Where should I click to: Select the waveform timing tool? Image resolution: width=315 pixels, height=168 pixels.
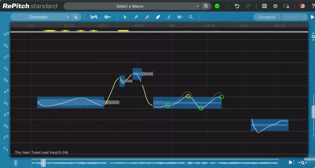point(180,17)
